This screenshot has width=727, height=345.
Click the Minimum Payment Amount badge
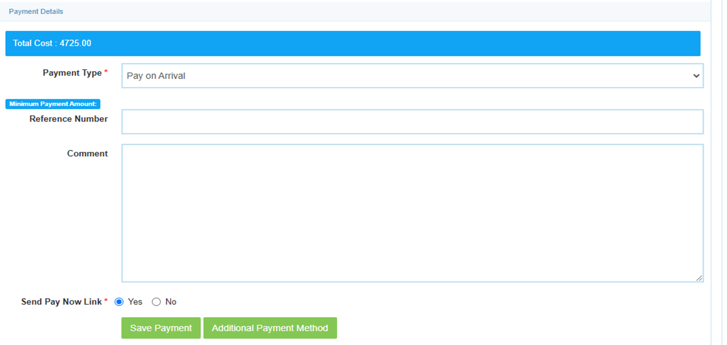click(53, 104)
